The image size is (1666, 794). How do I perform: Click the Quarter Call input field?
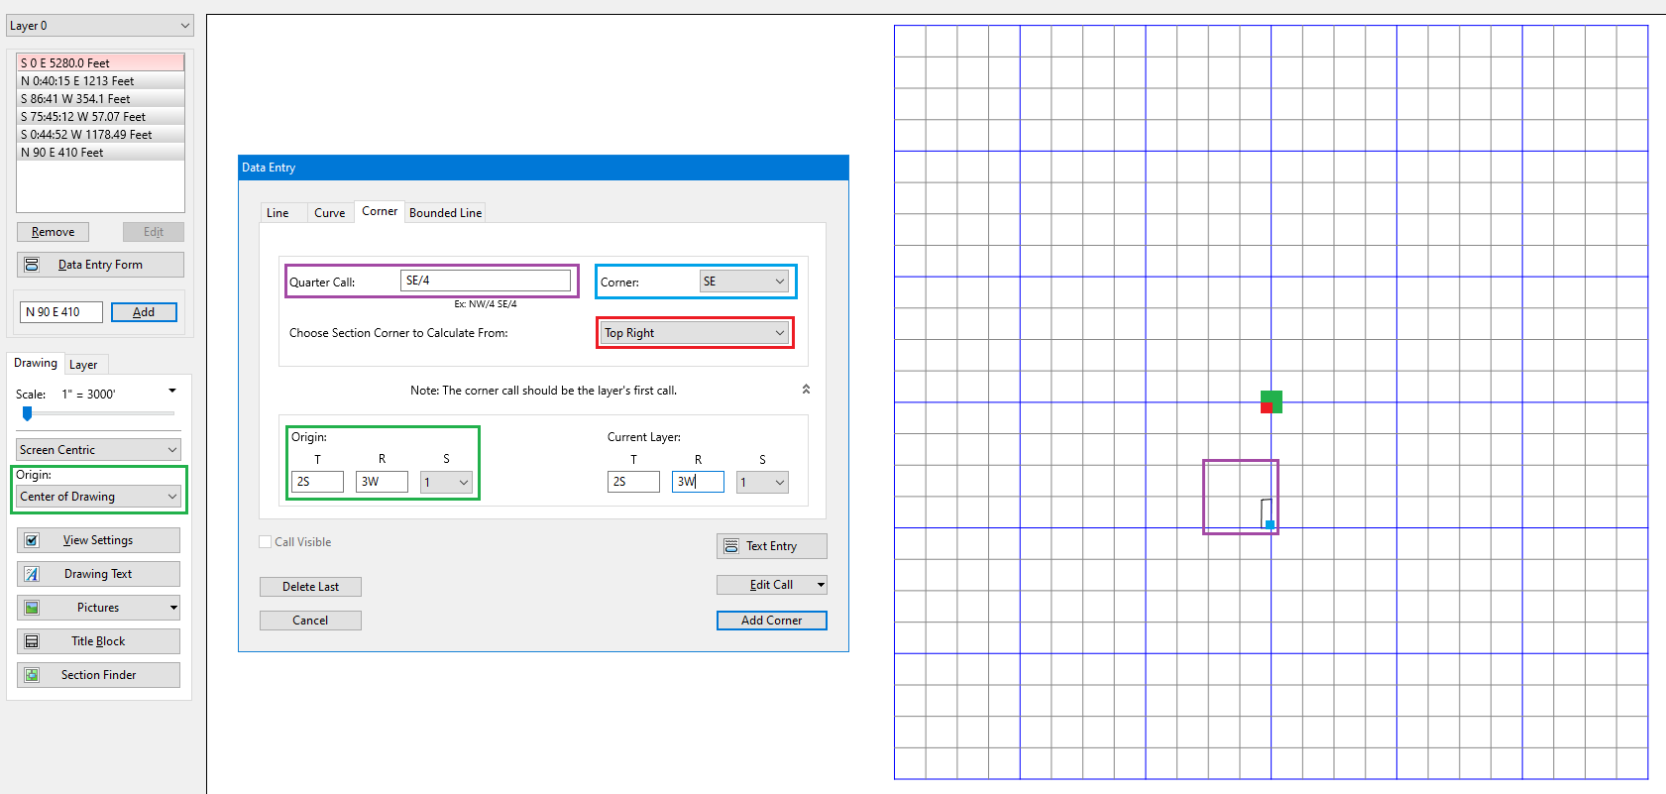coord(486,281)
